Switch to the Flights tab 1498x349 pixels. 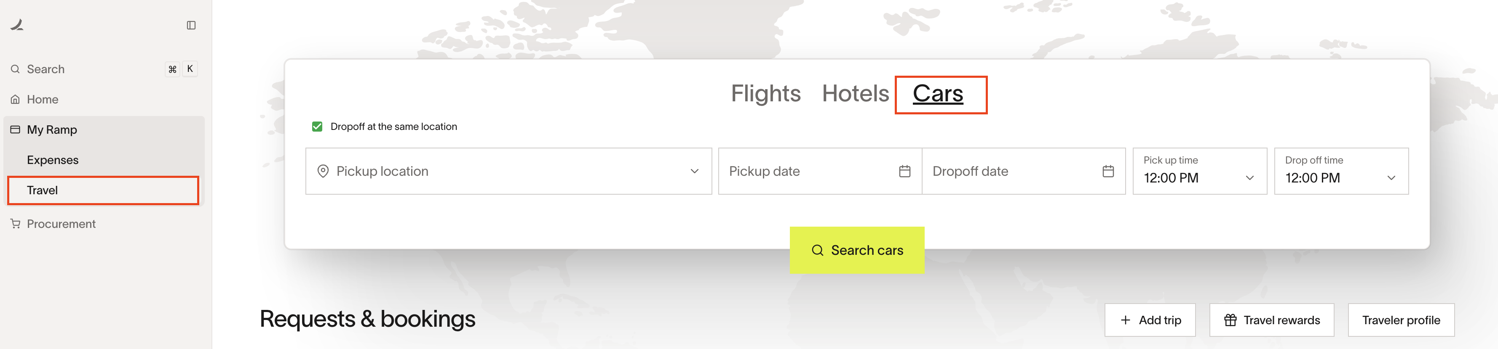pyautogui.click(x=765, y=93)
